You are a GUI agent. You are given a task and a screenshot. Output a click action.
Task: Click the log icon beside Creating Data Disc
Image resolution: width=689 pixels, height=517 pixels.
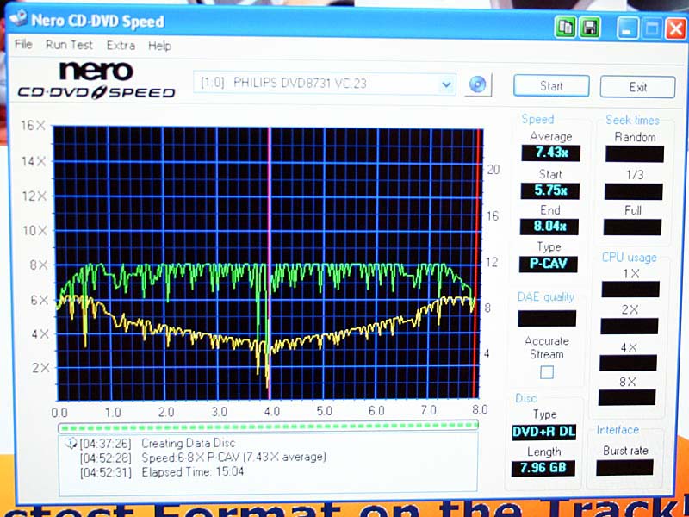71,443
